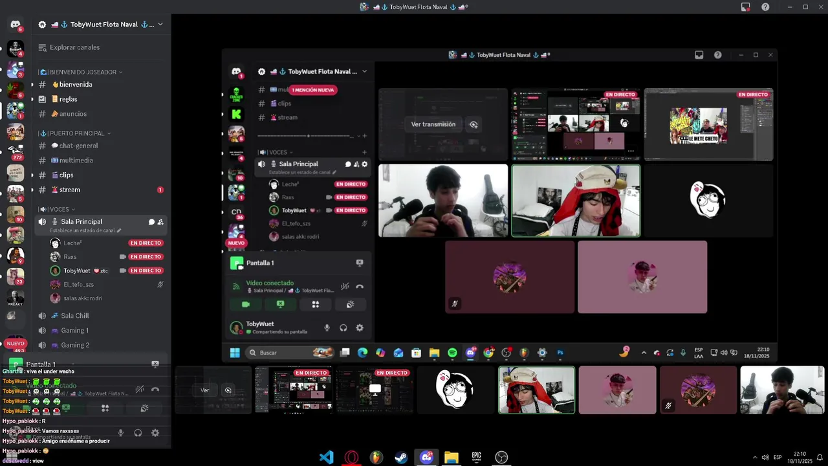This screenshot has height=466, width=828.
Task: Open soundboard button in inner voice panel
Action: tap(350, 304)
